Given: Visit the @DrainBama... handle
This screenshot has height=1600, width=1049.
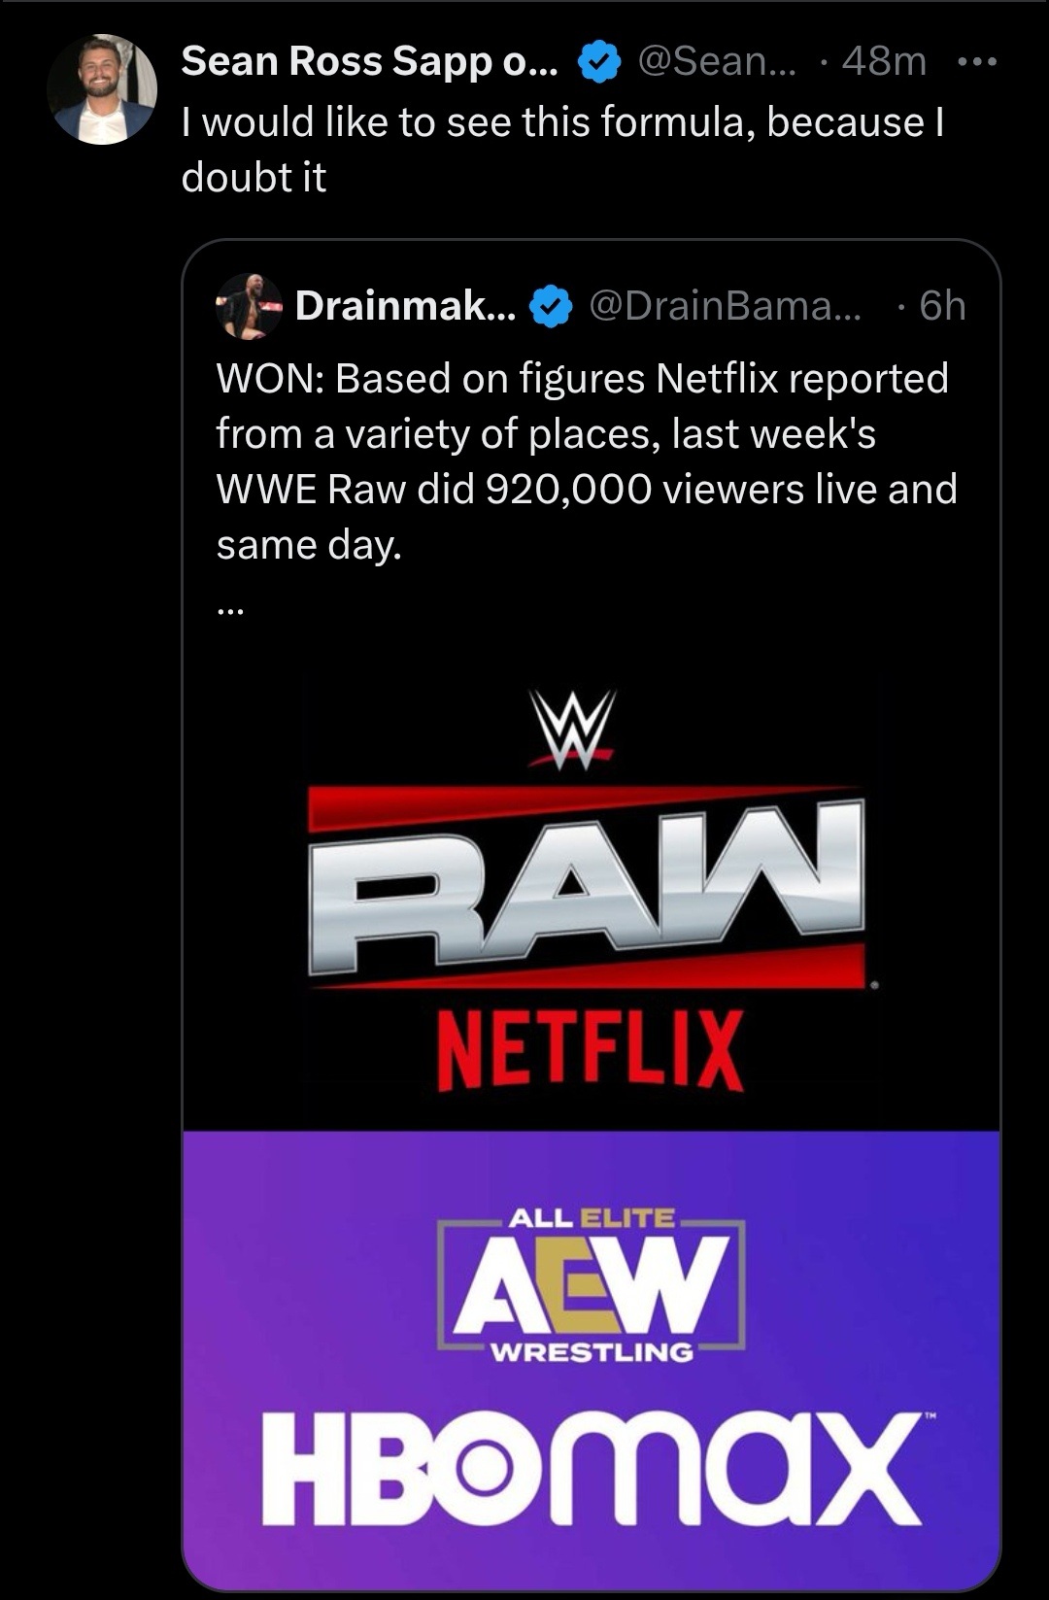Looking at the screenshot, I should (725, 306).
